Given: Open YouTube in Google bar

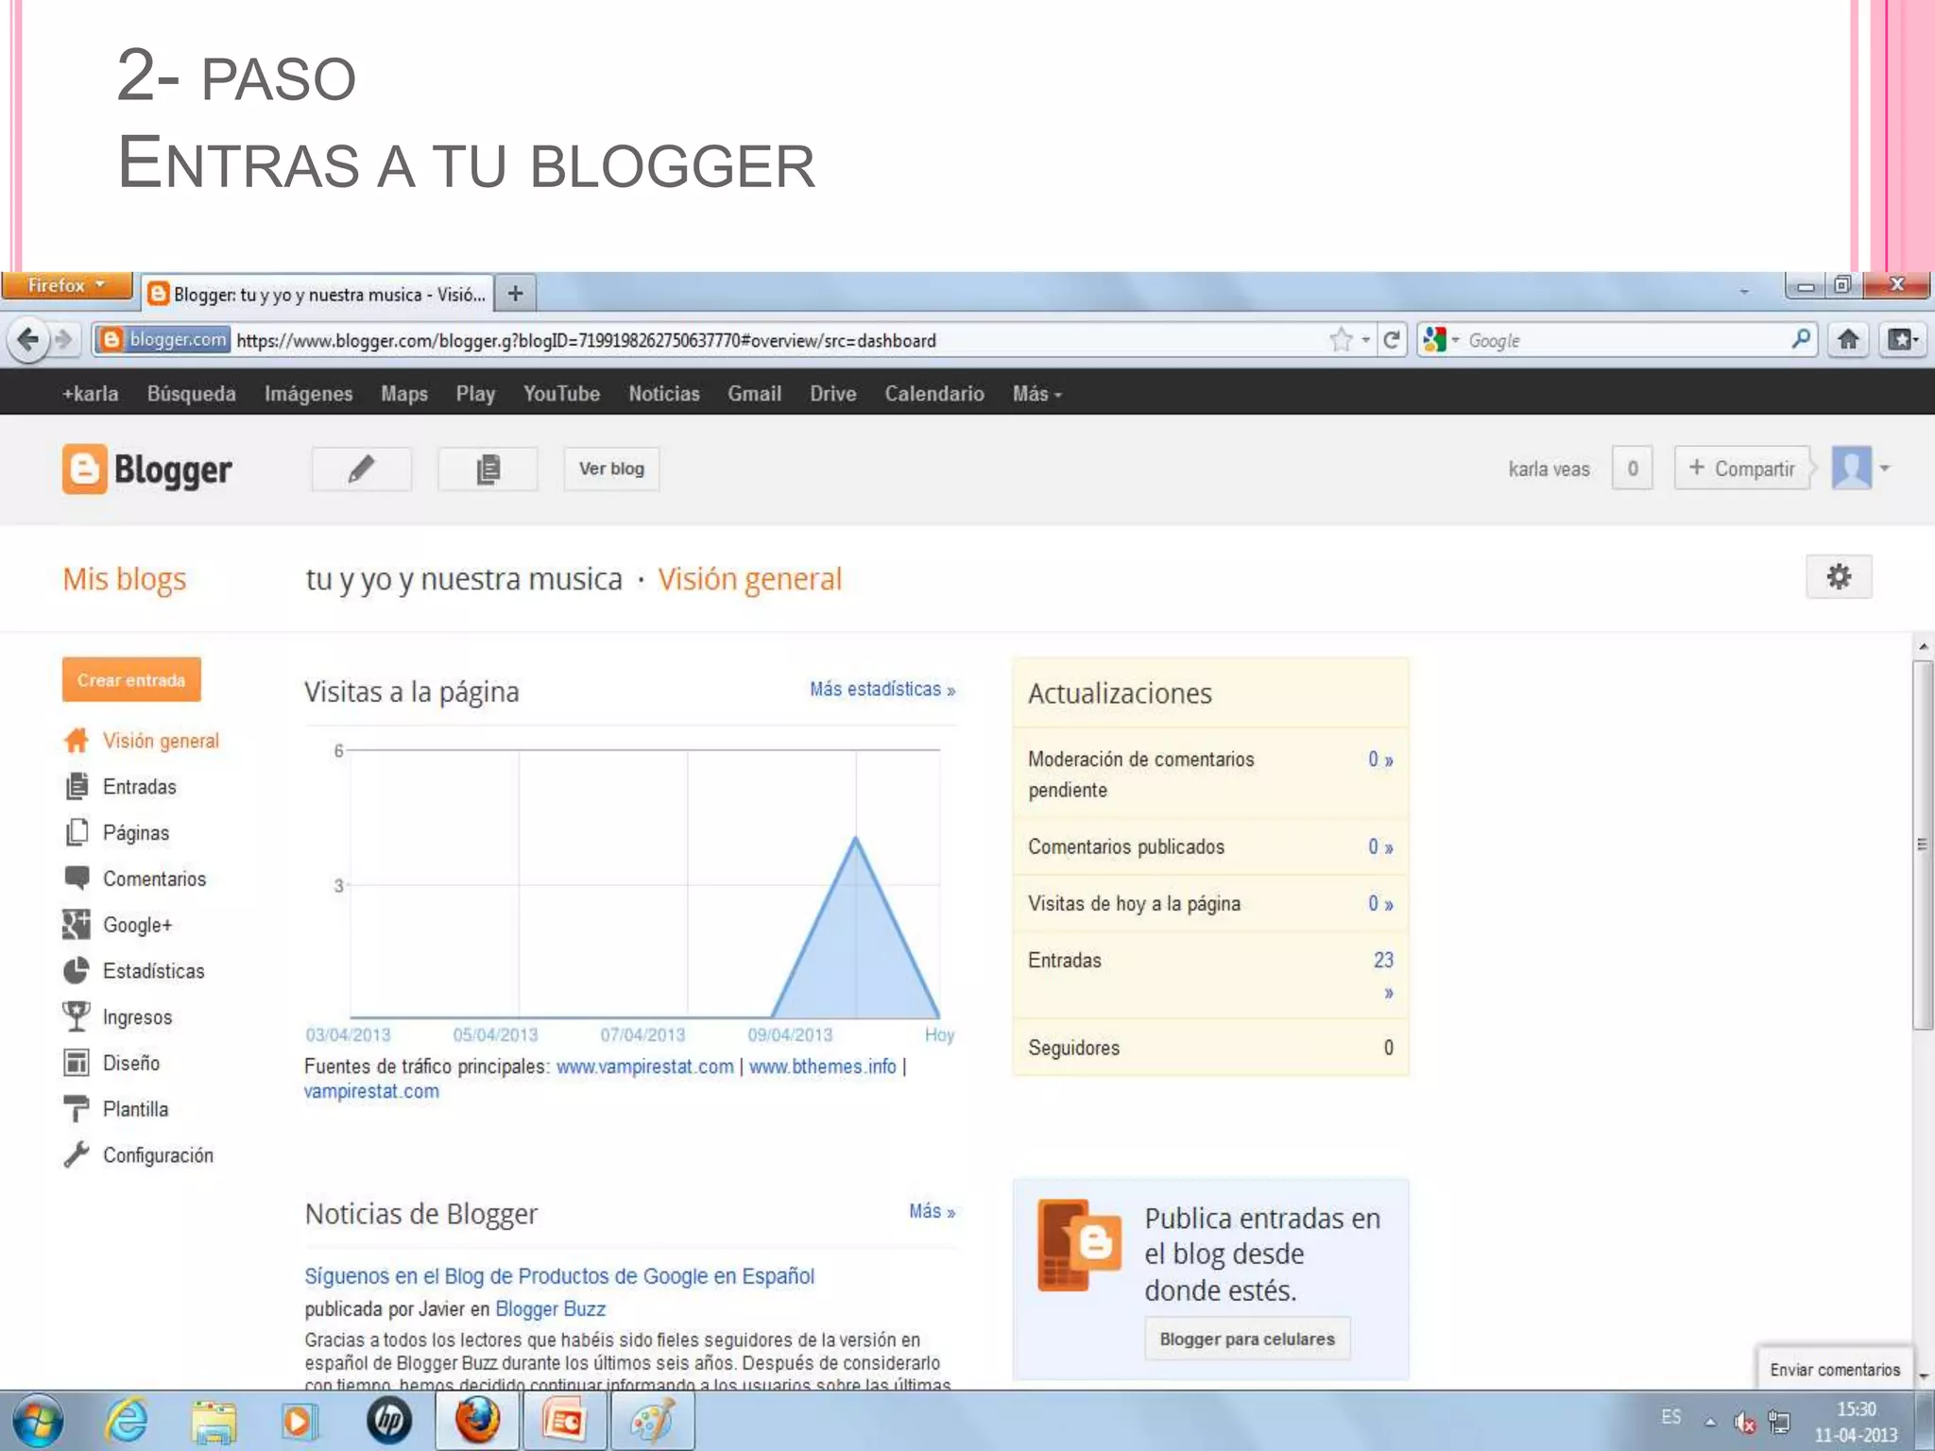Looking at the screenshot, I should pos(561,394).
